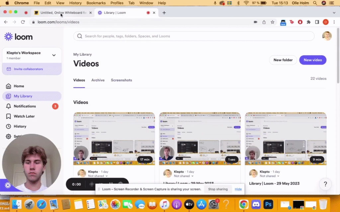Image resolution: width=340 pixels, height=212 pixels.
Task: Open Notifications with 3 unread badge
Action: [32, 106]
